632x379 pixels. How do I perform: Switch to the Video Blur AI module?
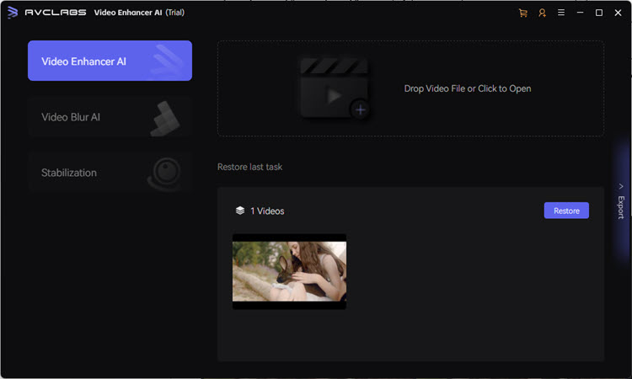click(110, 117)
